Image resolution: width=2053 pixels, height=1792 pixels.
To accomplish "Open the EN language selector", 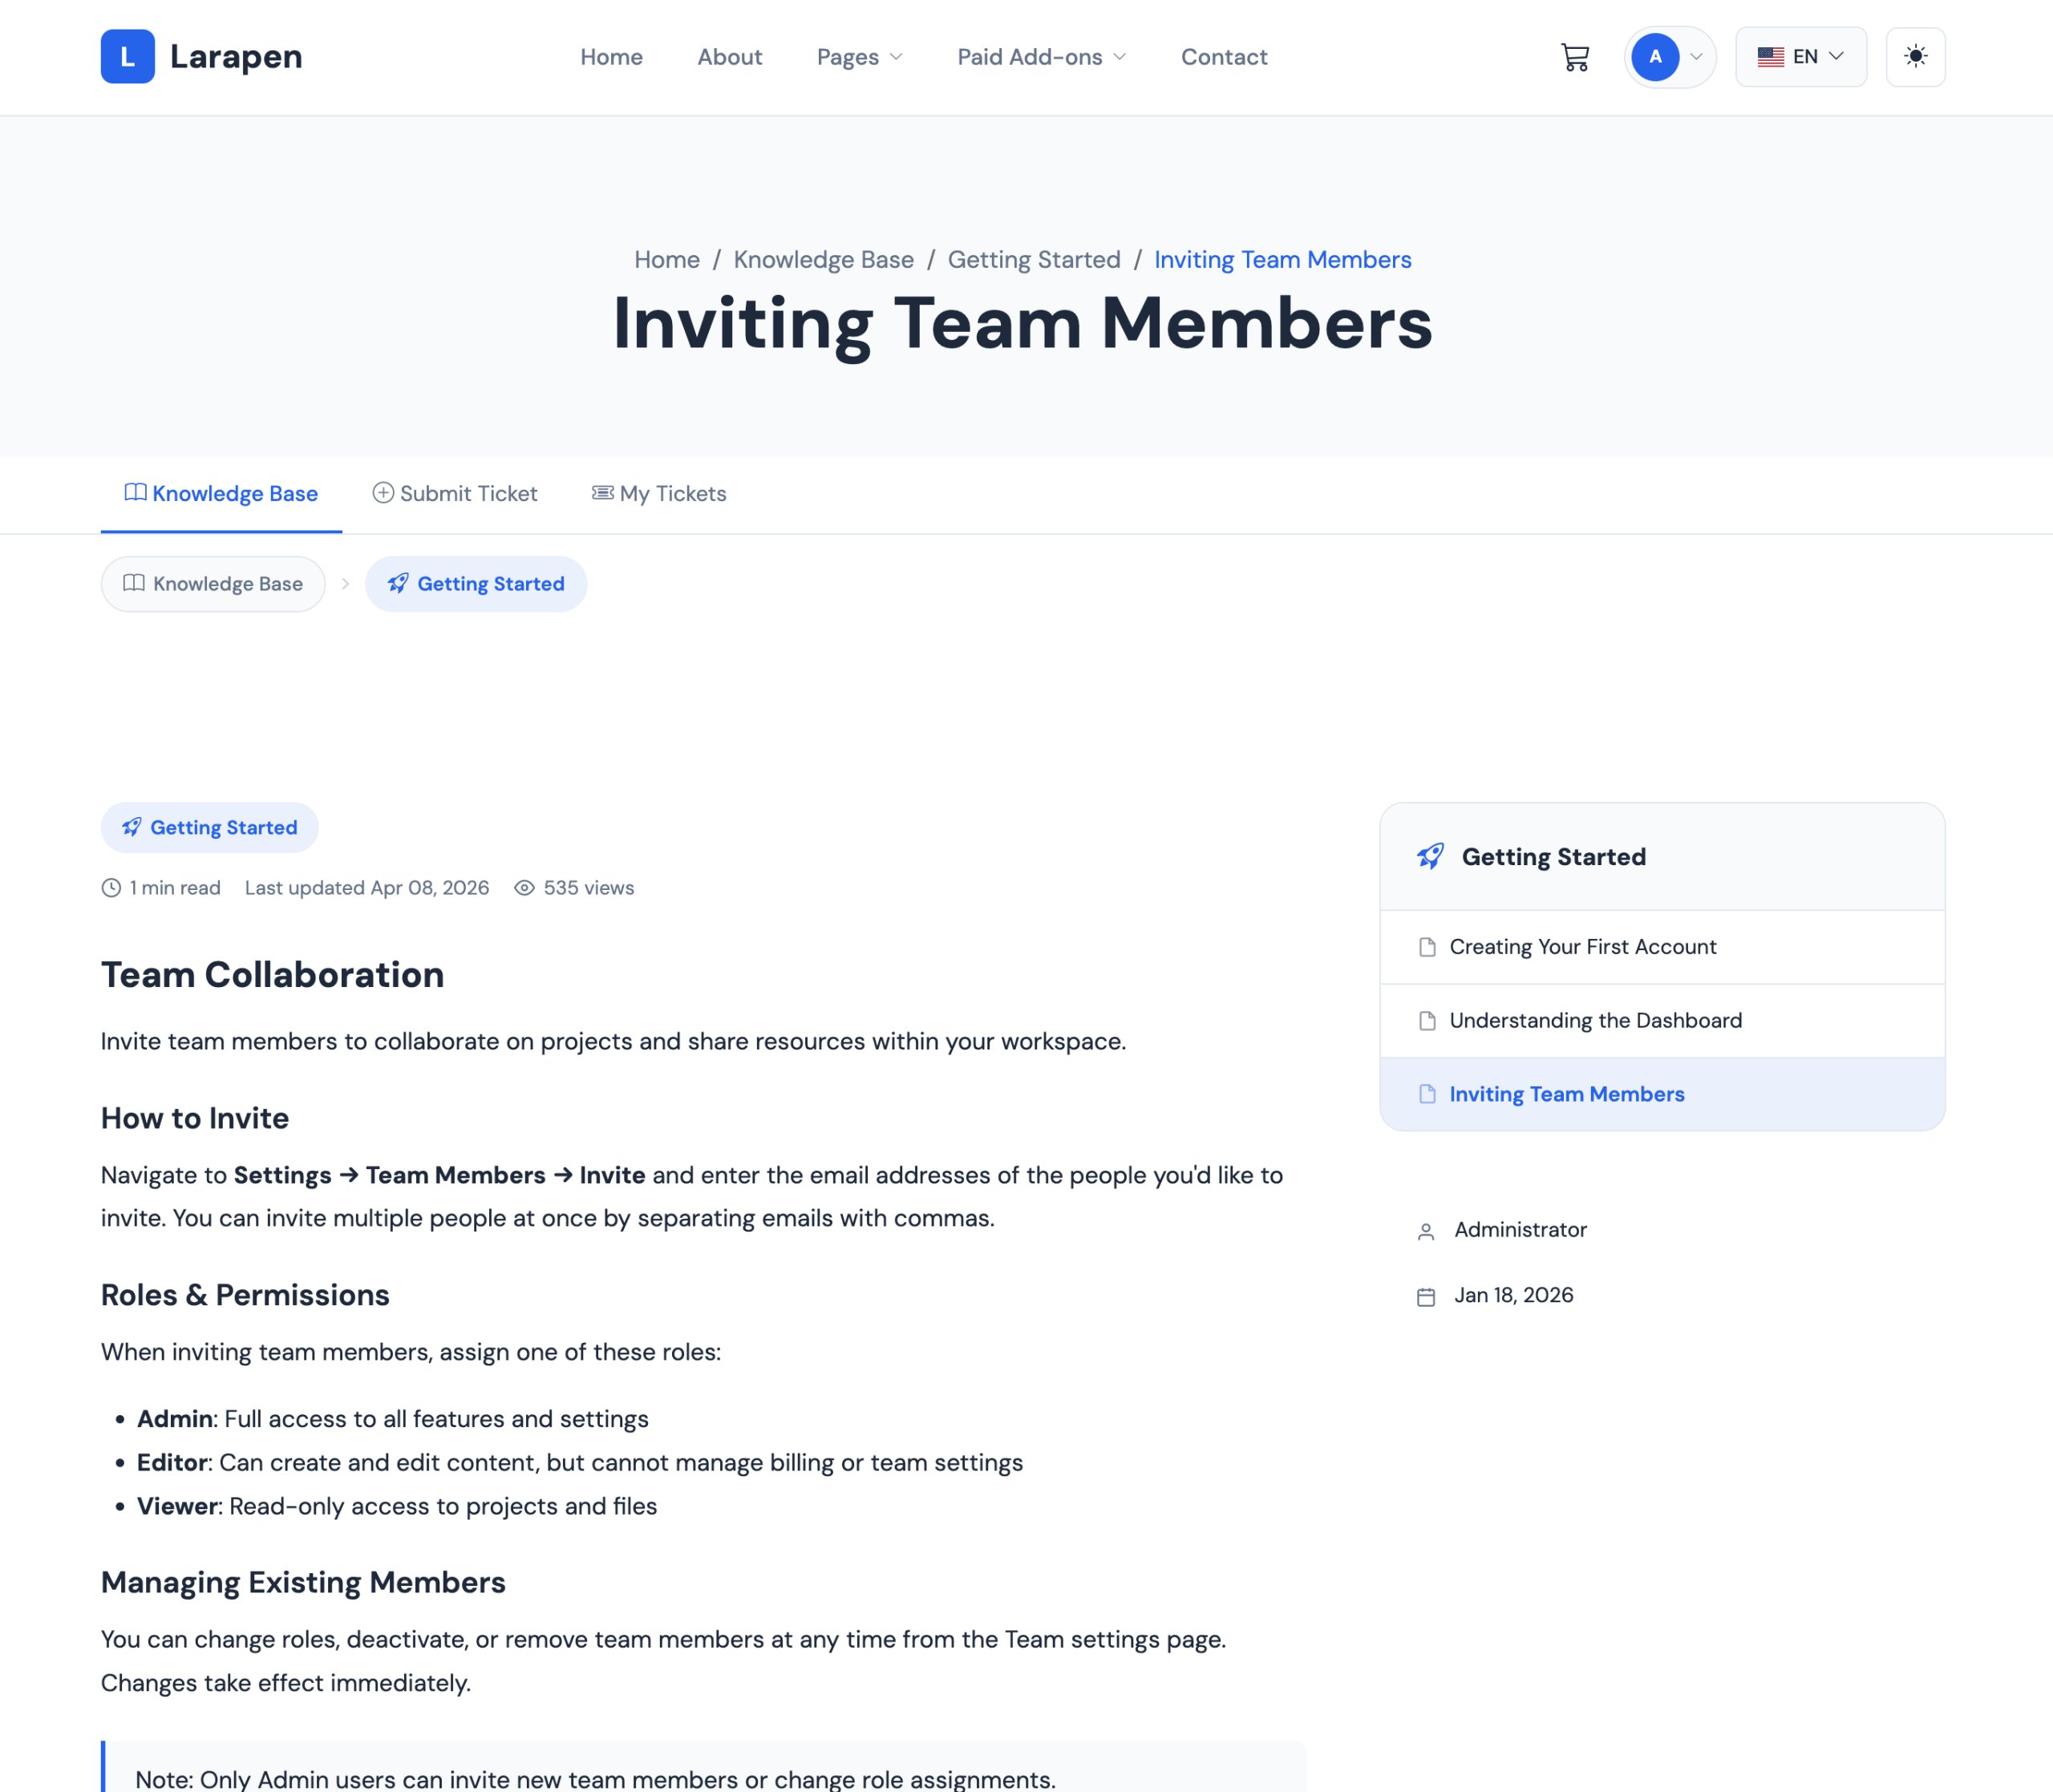I will click(1800, 57).
